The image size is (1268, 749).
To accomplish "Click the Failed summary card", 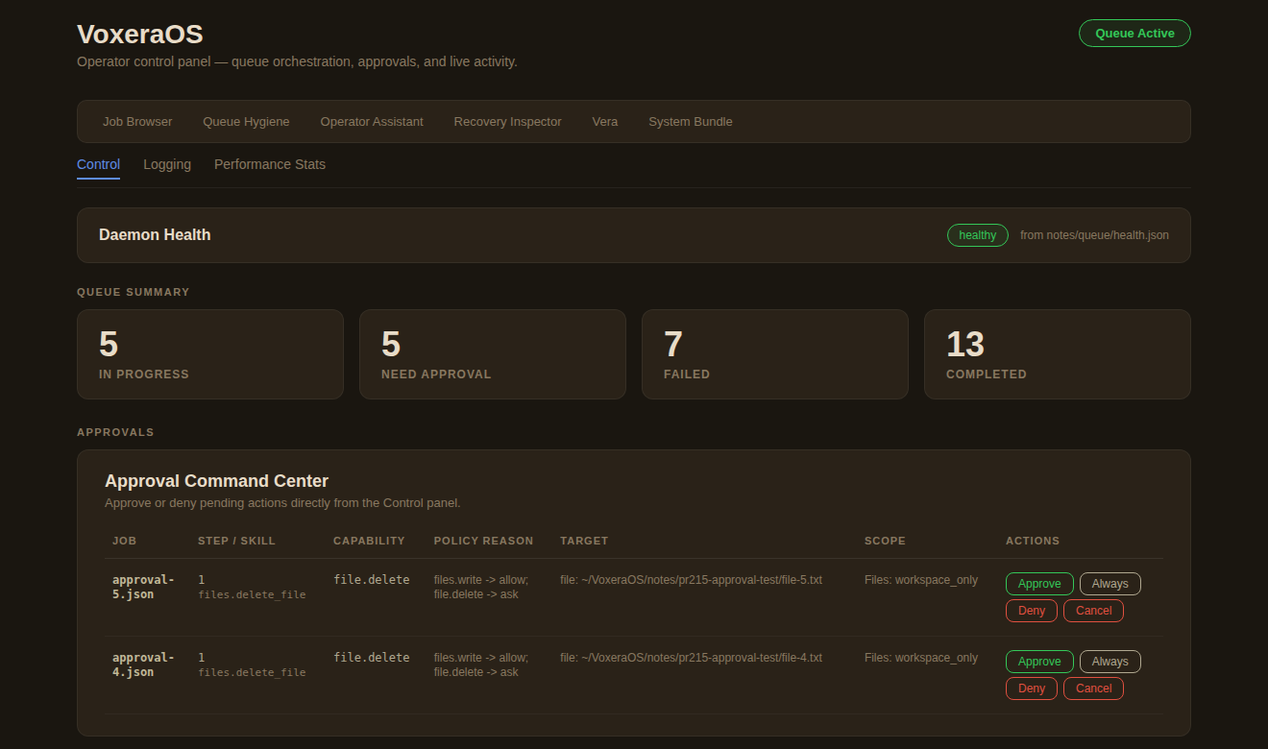I will click(x=775, y=354).
